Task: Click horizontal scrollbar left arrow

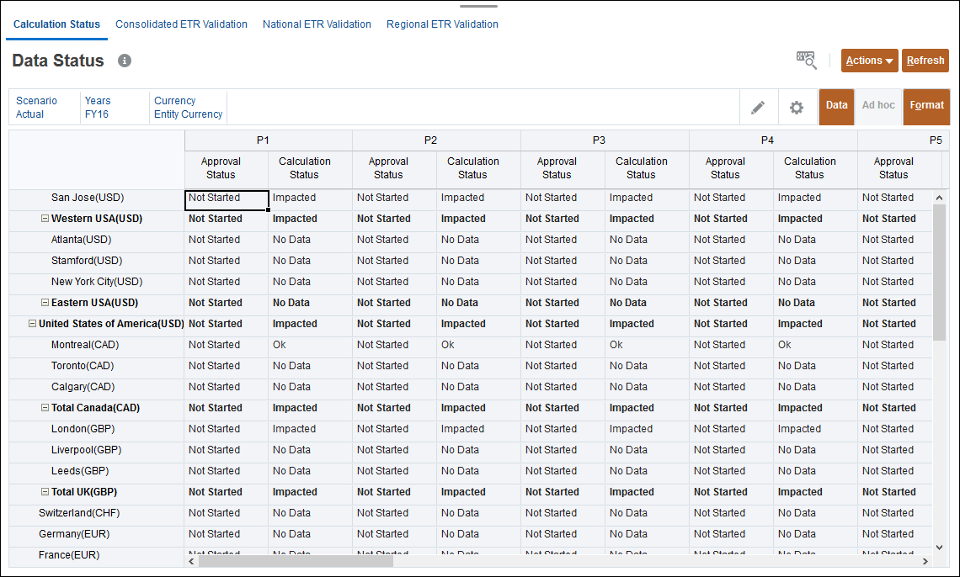Action: point(192,561)
